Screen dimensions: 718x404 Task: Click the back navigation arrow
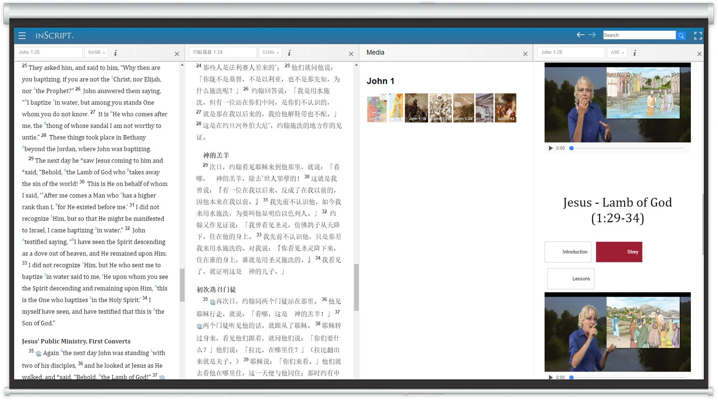580,35
